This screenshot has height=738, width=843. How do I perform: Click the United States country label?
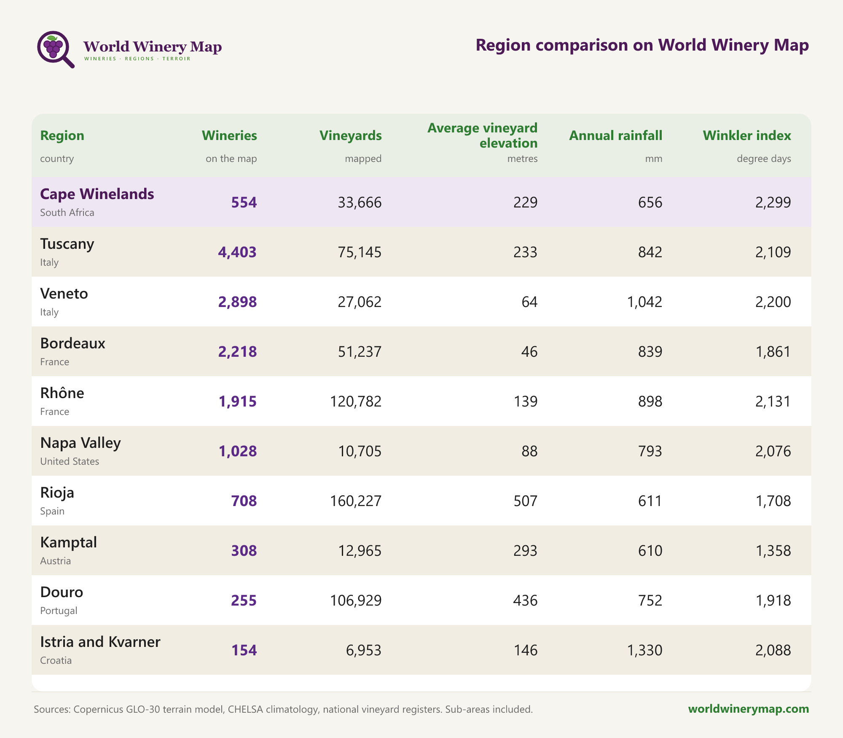point(70,461)
